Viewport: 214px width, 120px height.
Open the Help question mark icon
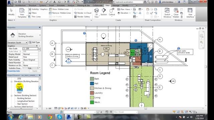tap(184, 2)
